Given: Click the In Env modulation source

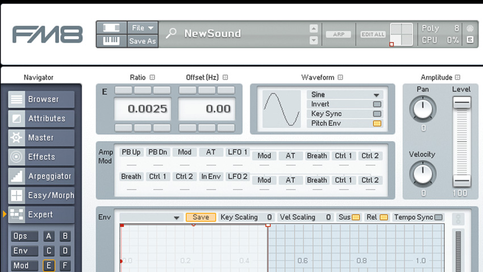Looking at the screenshot, I should [211, 176].
